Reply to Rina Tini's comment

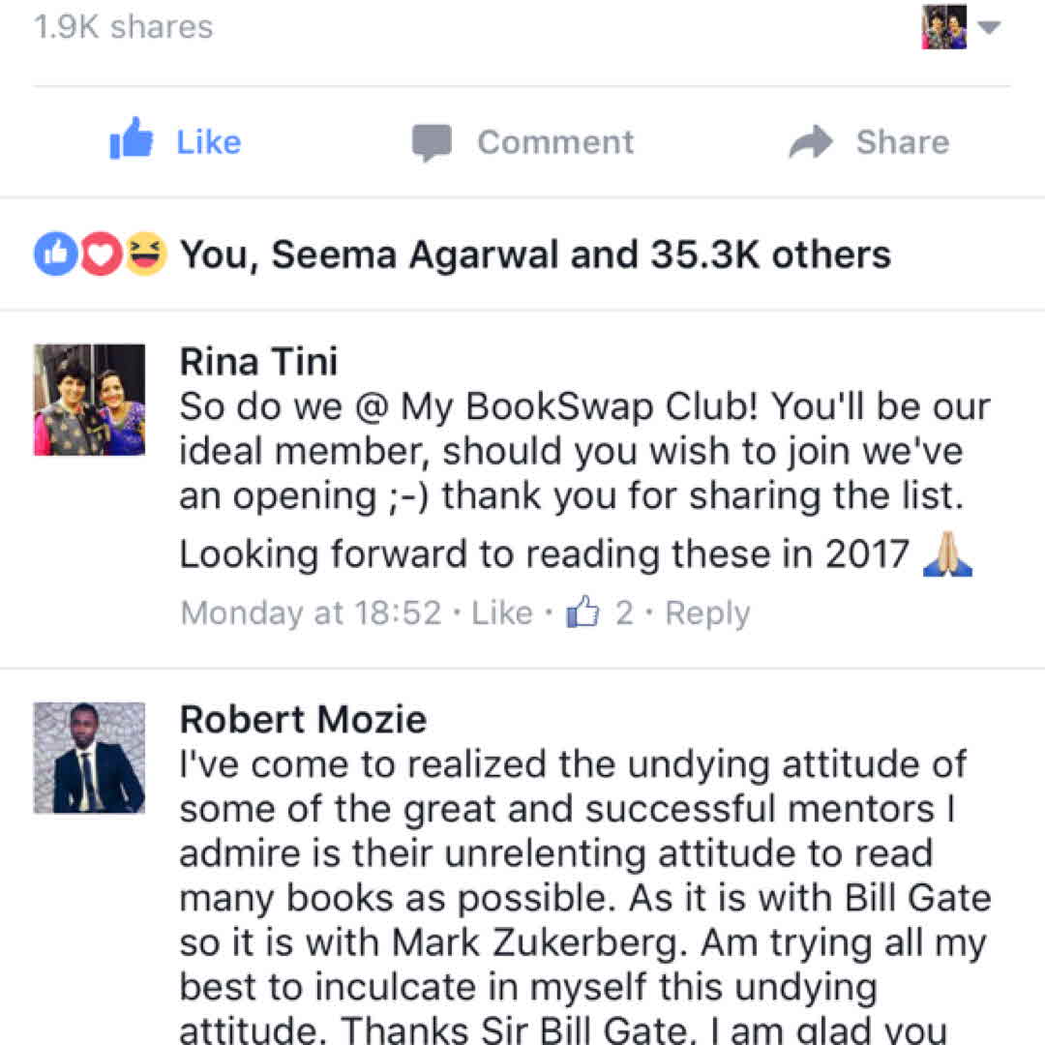(x=707, y=613)
